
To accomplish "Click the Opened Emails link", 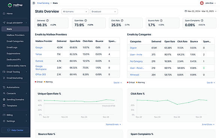I will (113, 124).
